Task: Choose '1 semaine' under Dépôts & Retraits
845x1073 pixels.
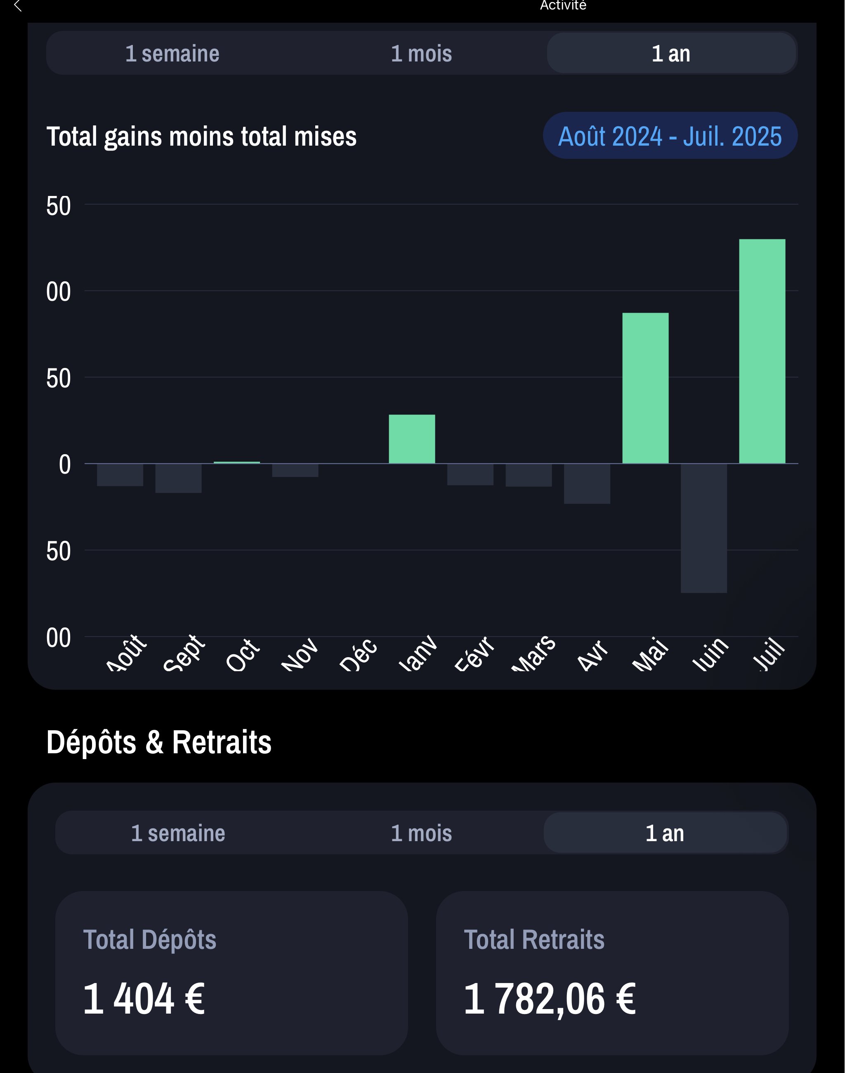Action: (178, 833)
